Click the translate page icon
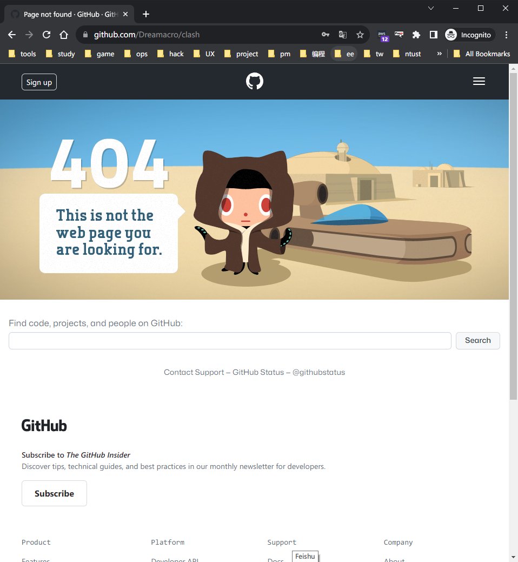The image size is (518, 562). point(342,35)
